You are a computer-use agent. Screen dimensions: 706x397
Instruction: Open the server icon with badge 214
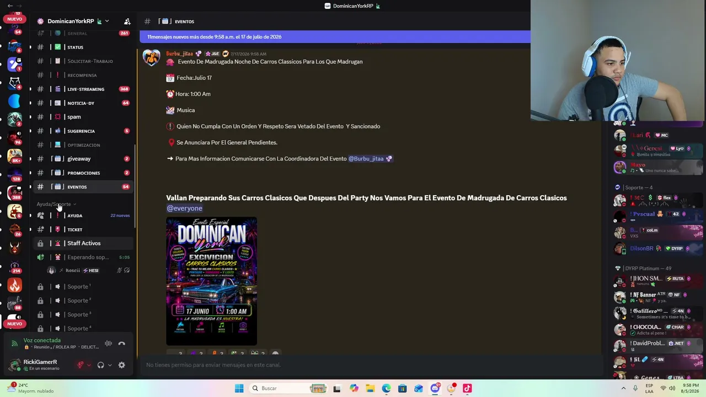15,266
